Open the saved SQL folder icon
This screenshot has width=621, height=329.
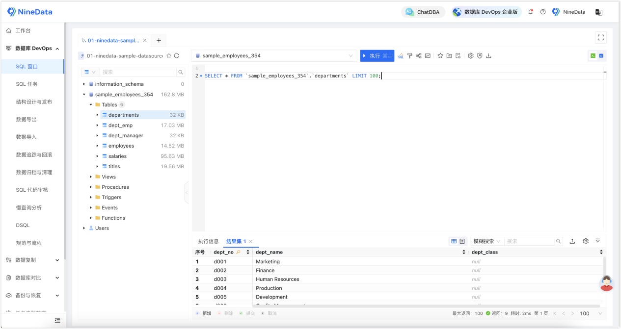point(449,56)
